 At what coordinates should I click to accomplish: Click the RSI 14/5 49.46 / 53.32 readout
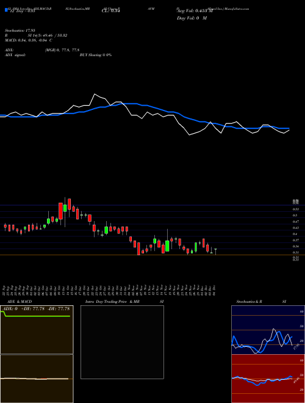(x=36, y=35)
